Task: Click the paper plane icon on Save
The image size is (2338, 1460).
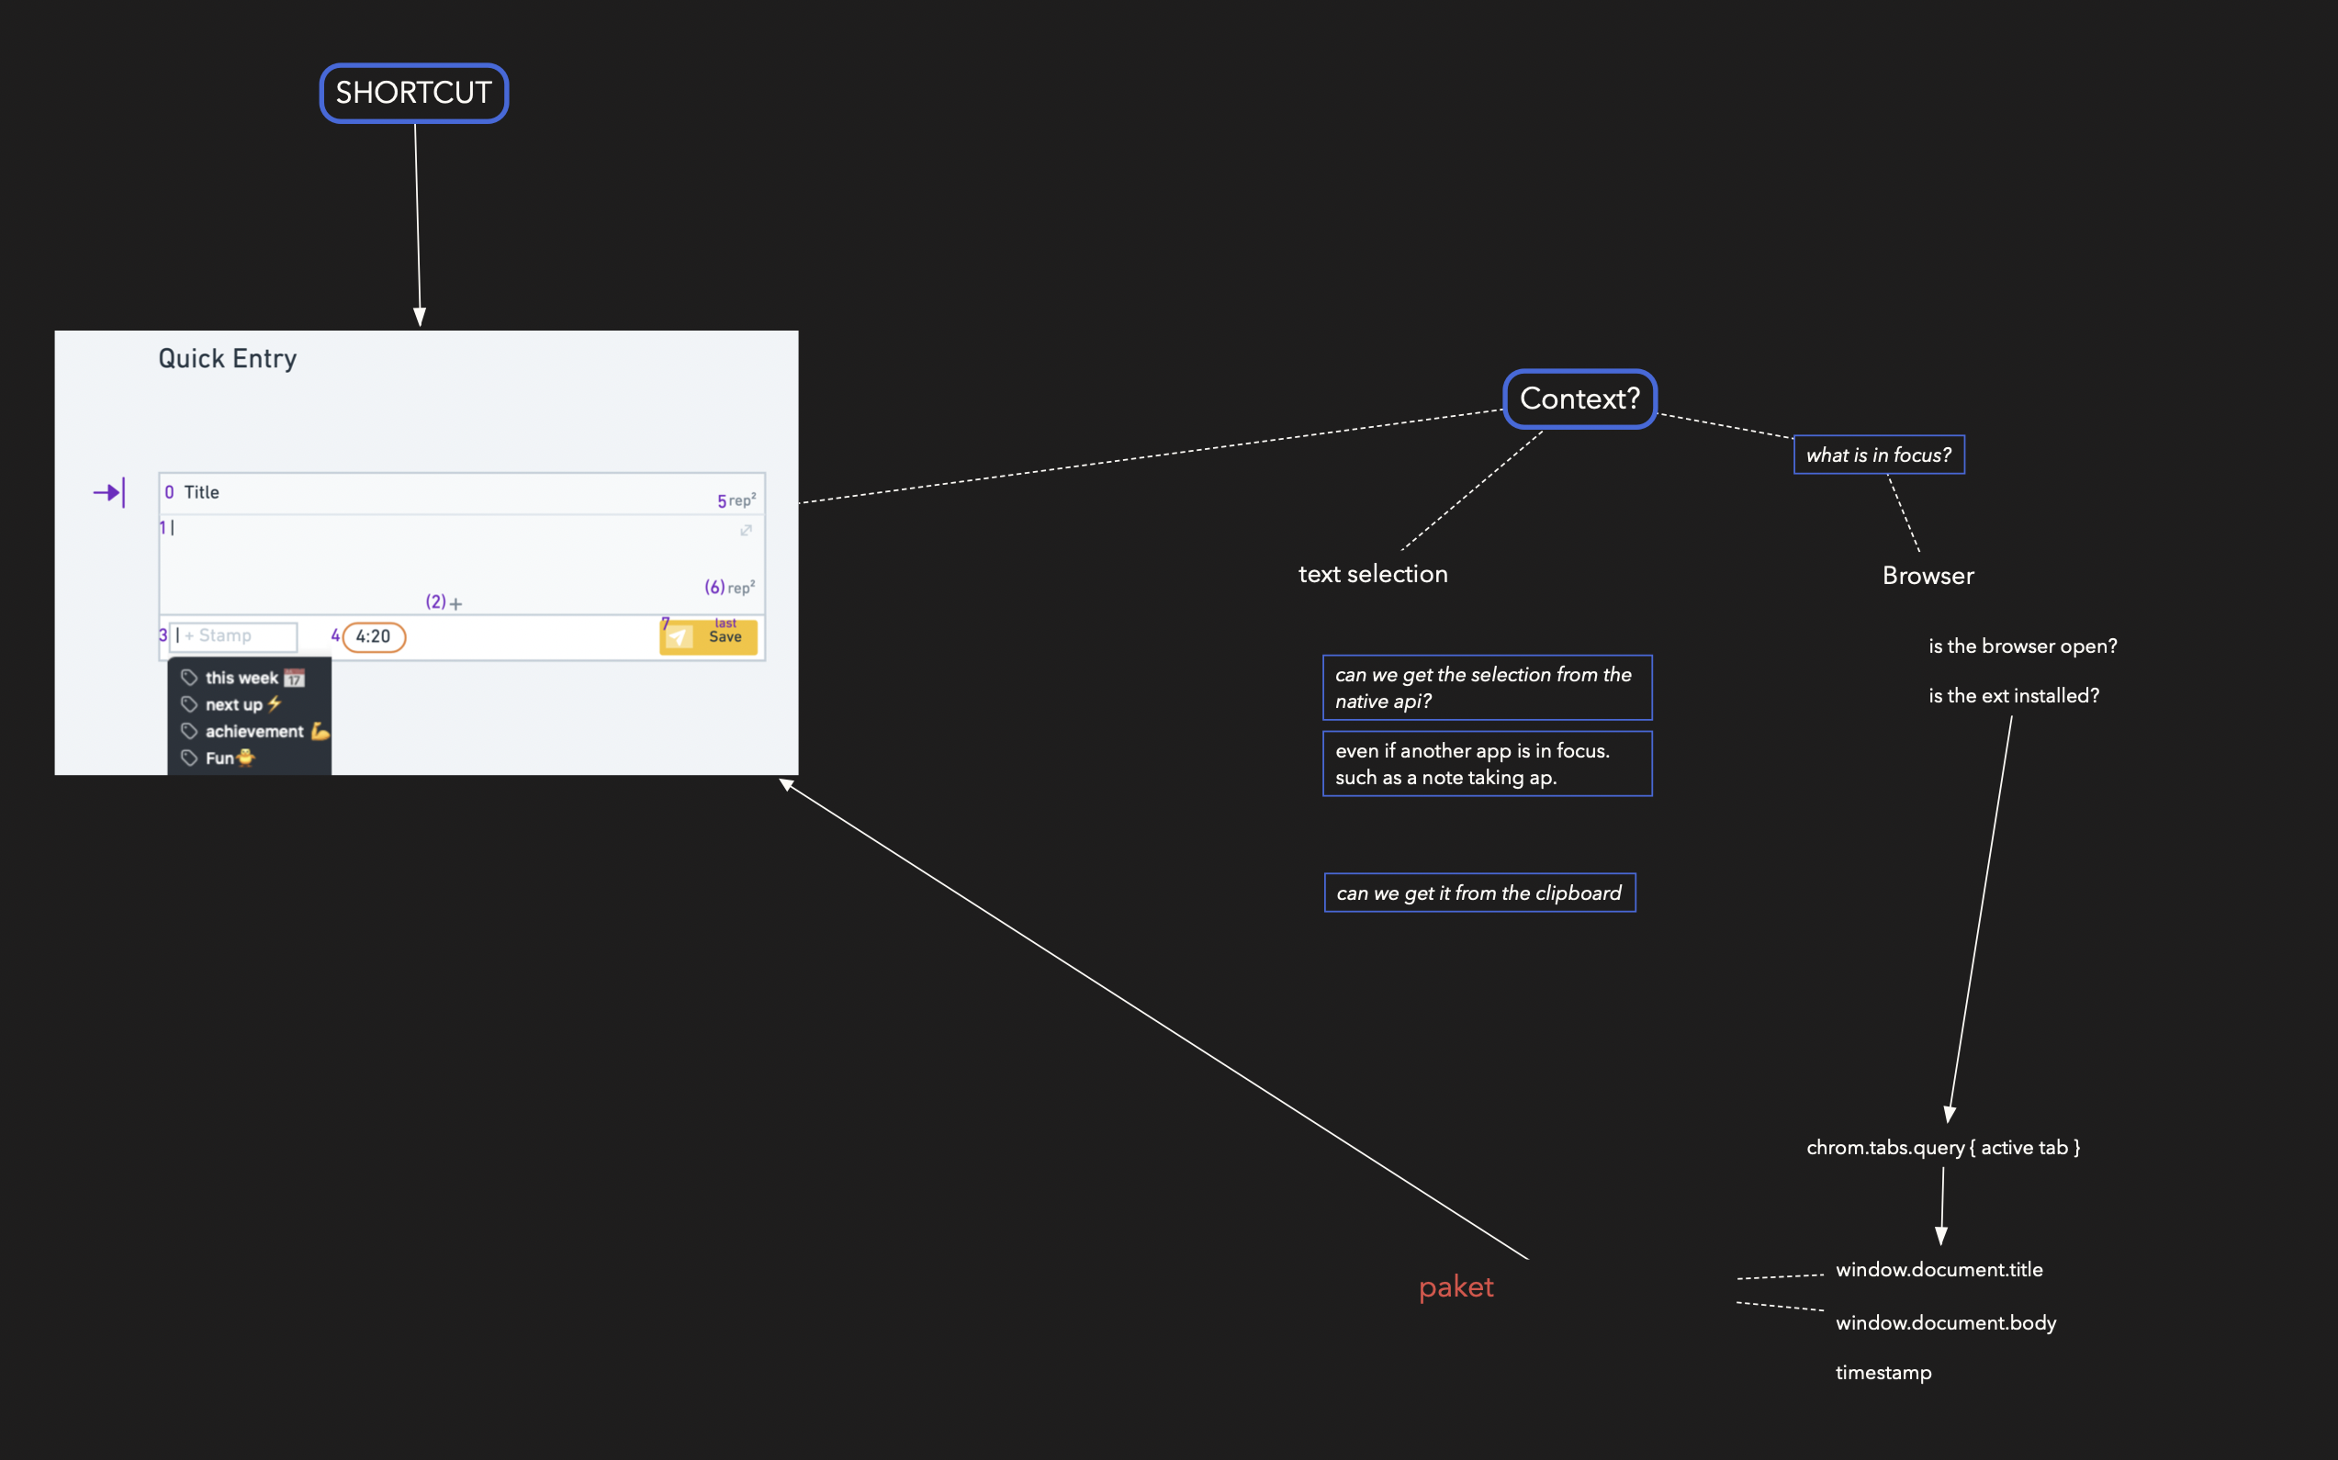Action: coord(679,637)
